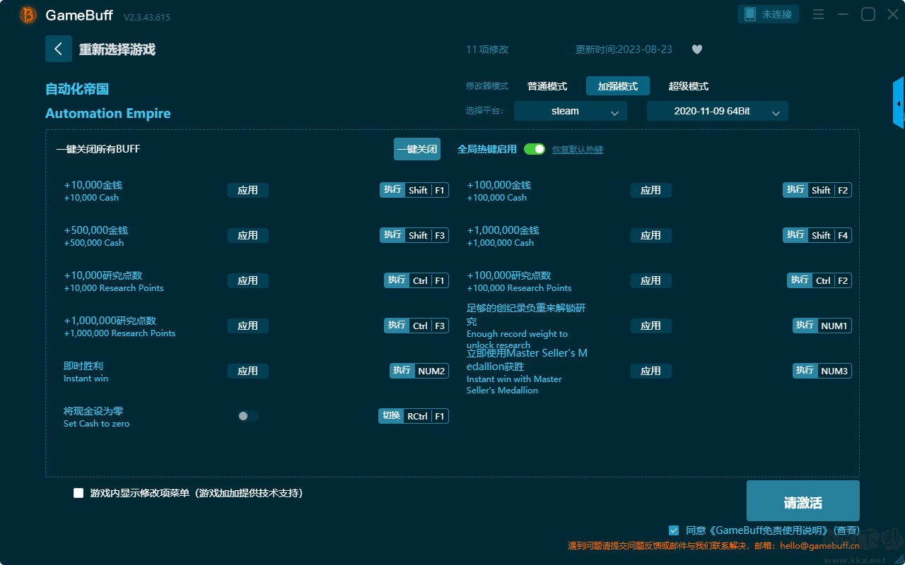Uncheck GameBuff disclaimer agreement checkbox
The image size is (905, 565).
click(x=674, y=530)
